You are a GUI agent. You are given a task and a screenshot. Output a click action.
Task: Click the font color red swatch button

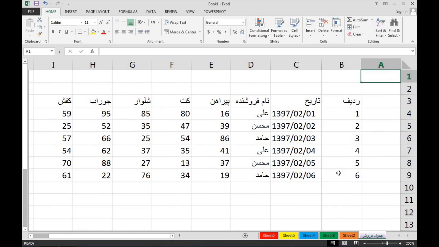coord(104,32)
